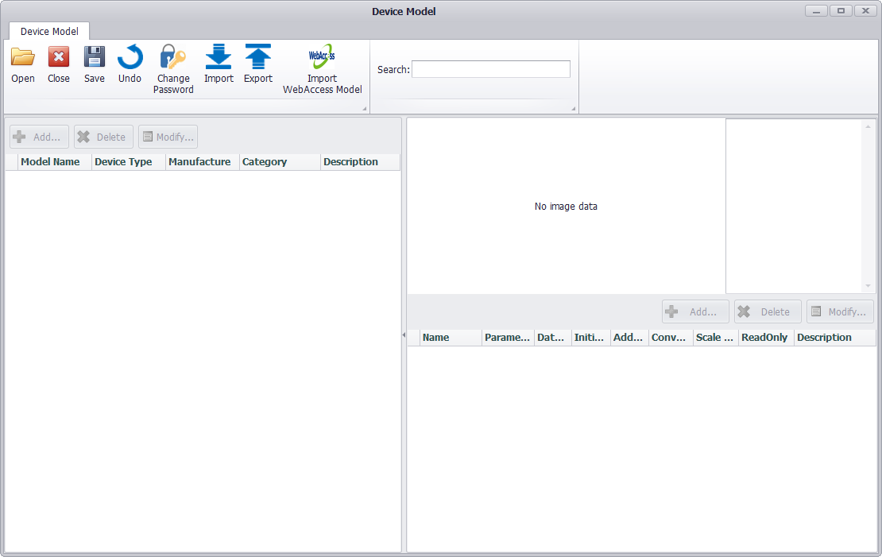Open the Change Password dialog
The height and width of the screenshot is (557, 882).
(173, 59)
